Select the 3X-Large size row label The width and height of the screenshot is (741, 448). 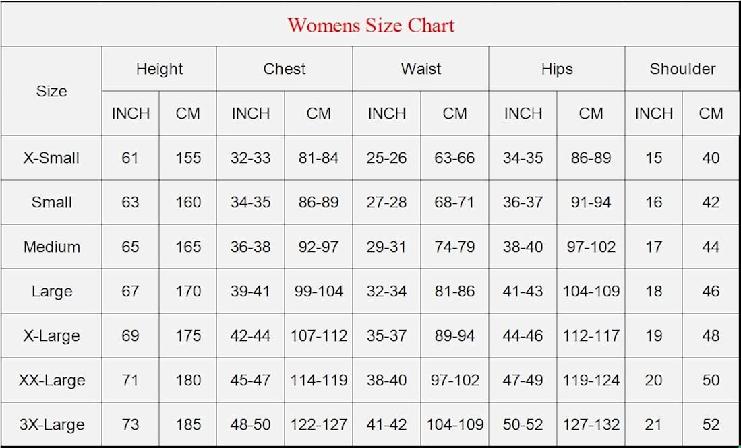51,424
